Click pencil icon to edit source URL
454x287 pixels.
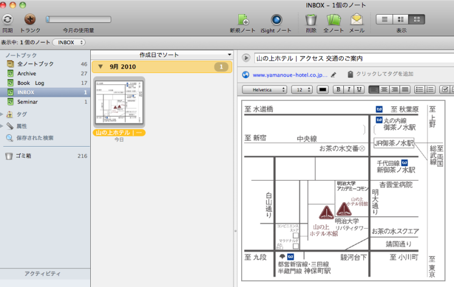tap(334, 74)
